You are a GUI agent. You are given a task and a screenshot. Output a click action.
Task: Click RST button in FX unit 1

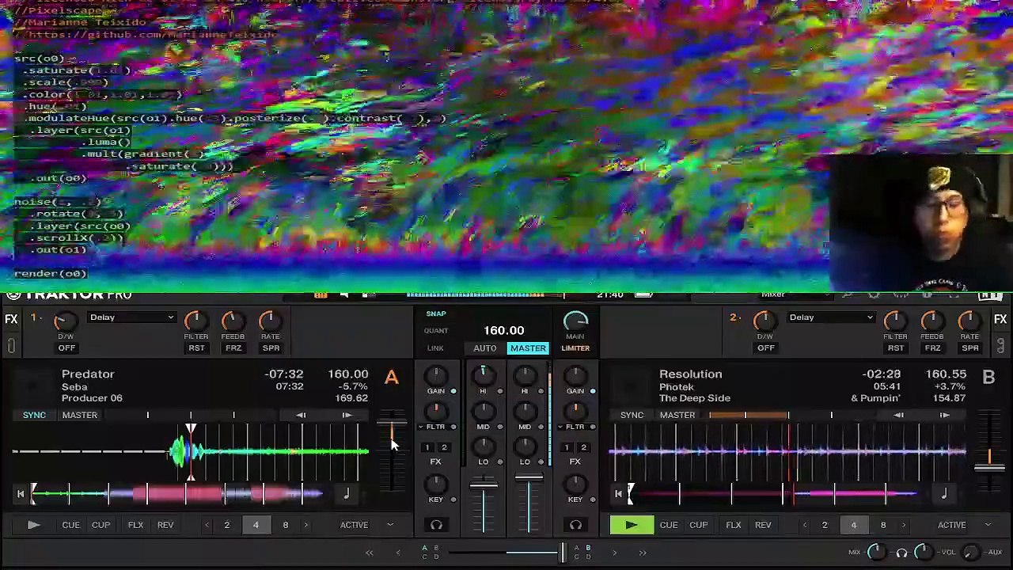click(196, 348)
